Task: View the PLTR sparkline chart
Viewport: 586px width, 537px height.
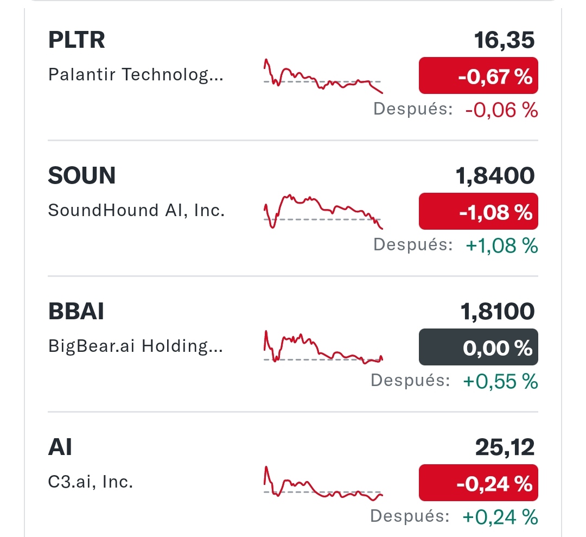Action: point(323,76)
